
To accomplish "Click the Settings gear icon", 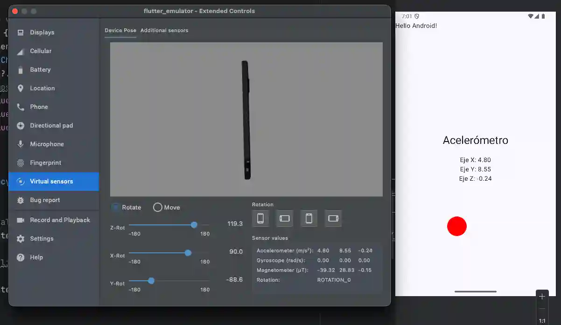I will 21,239.
